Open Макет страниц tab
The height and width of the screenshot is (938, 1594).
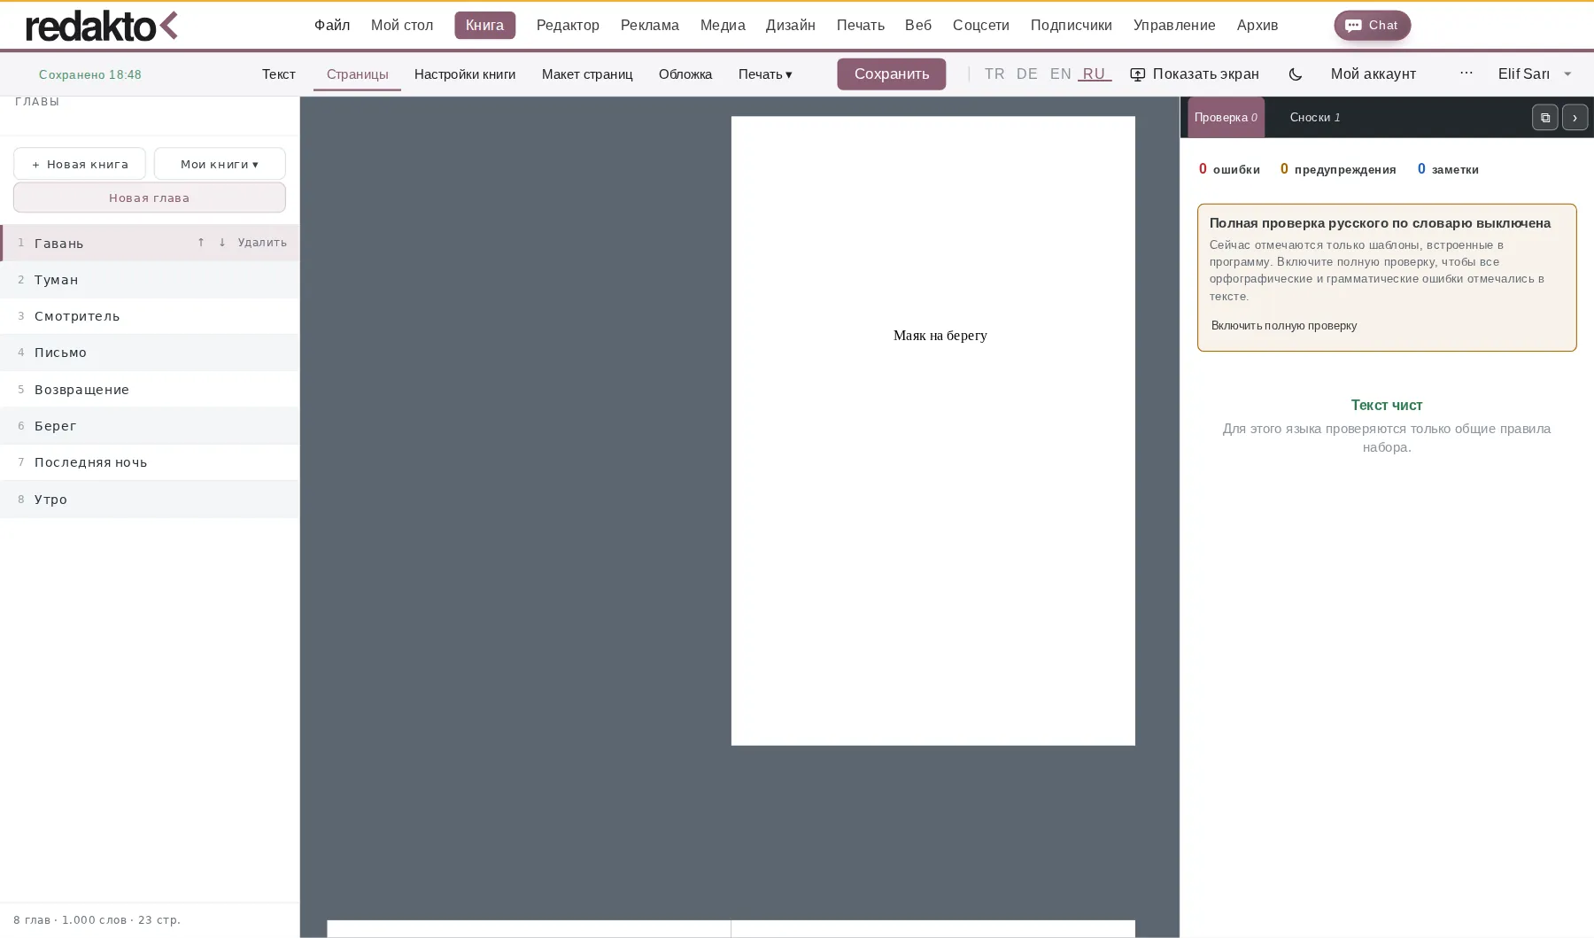point(587,74)
